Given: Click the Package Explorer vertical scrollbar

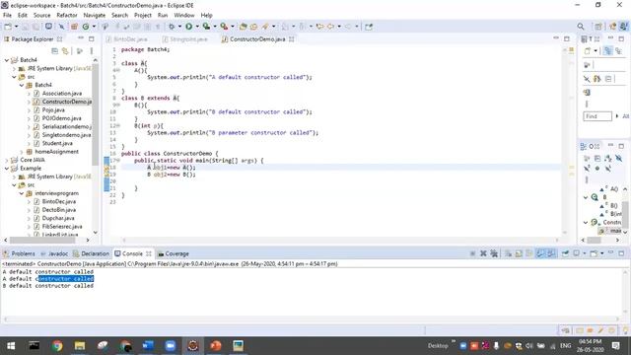Looking at the screenshot, I should tap(96, 114).
